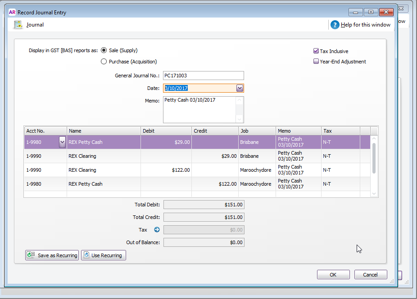The height and width of the screenshot is (299, 417).
Task: Toggle the Tax Inclusive checkbox
Action: [x=316, y=51]
